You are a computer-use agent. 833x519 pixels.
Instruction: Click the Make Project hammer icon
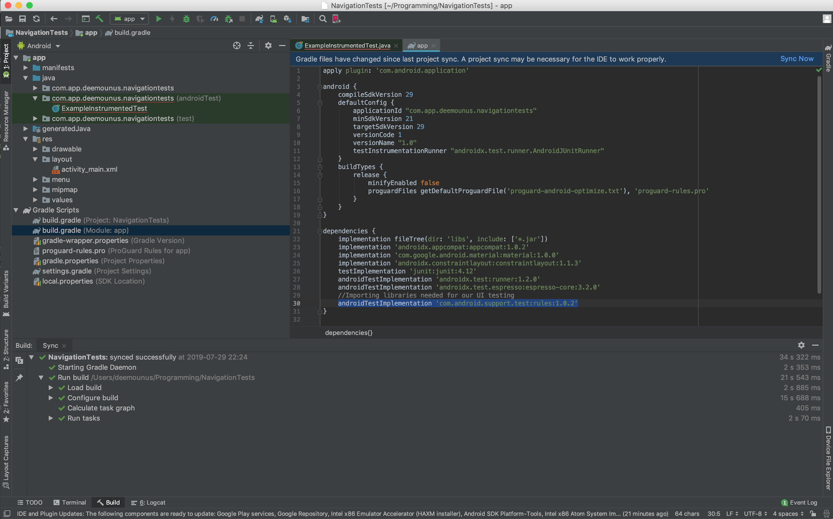(100, 19)
